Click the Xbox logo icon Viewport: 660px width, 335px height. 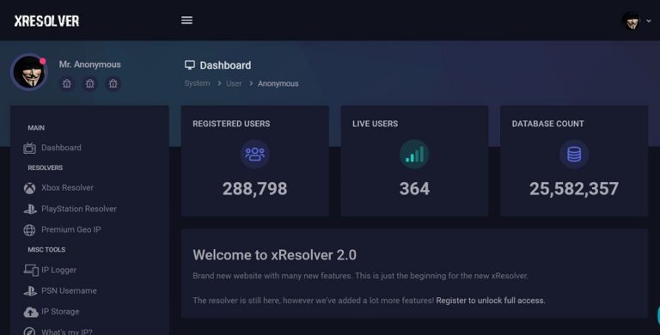[x=29, y=188]
